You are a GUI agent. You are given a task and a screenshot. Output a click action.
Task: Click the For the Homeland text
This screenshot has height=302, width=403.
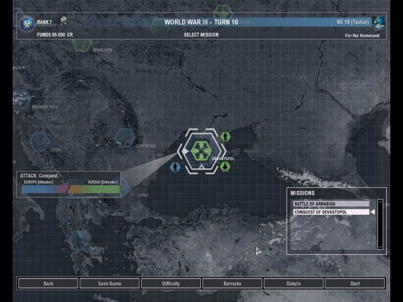click(362, 36)
